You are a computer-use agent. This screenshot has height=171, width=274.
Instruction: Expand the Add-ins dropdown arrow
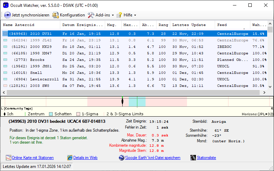tap(113, 15)
